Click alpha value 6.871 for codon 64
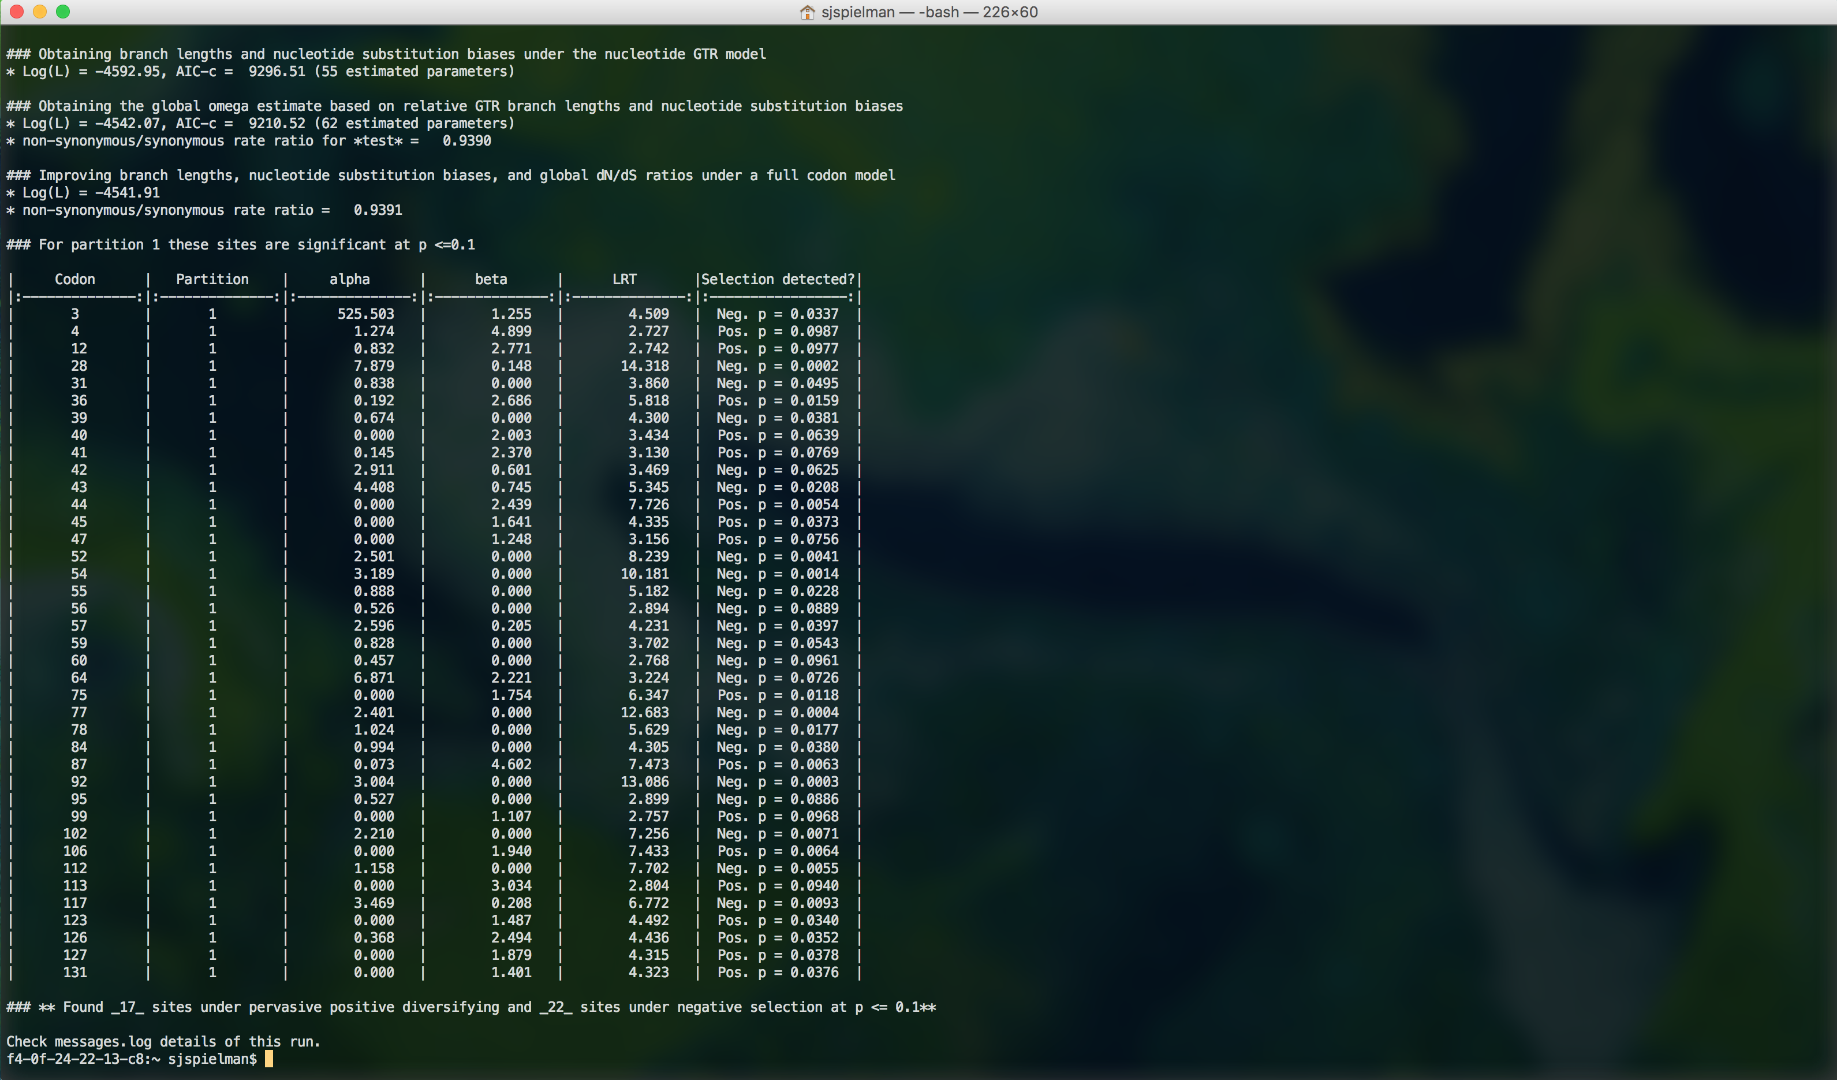 tap(374, 677)
